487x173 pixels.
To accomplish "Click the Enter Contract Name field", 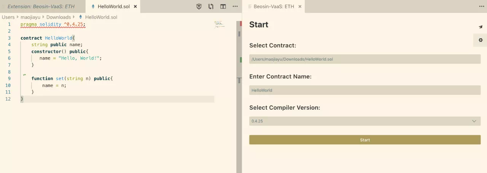I will point(365,90).
